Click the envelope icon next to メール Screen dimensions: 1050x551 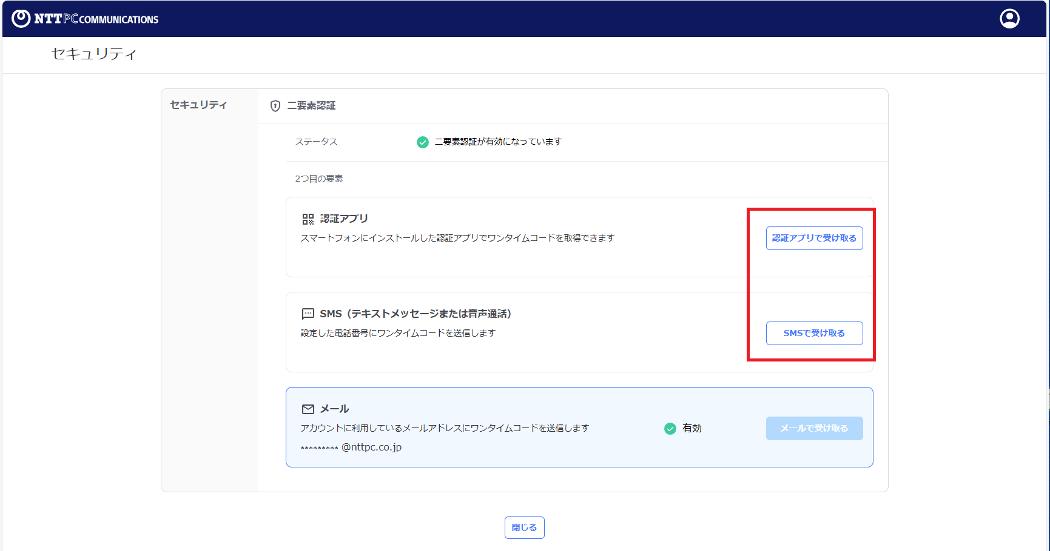(308, 409)
